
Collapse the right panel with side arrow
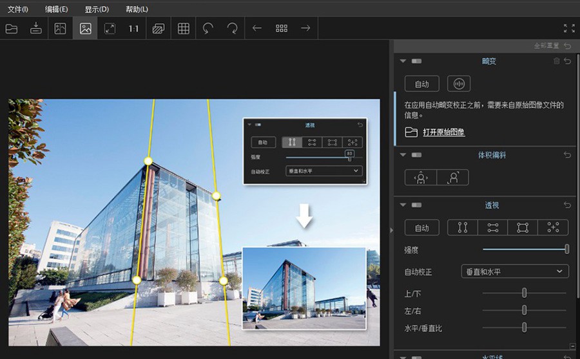[392, 230]
